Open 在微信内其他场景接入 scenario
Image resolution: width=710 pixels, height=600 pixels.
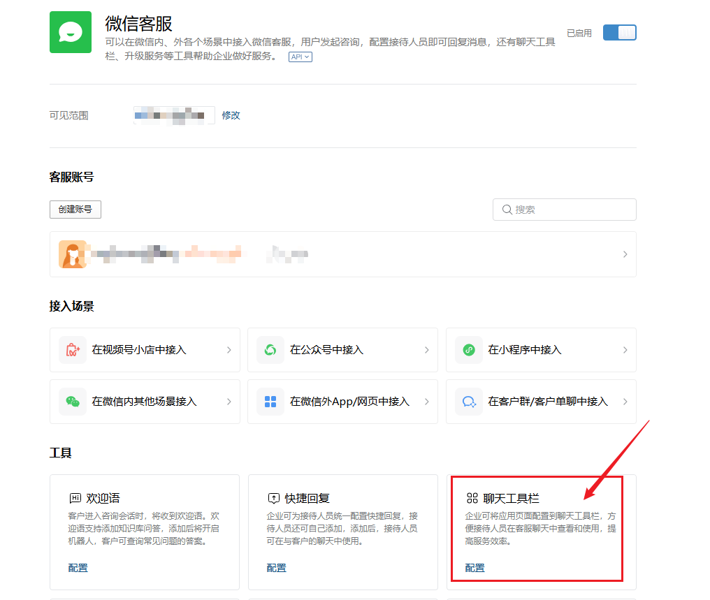click(145, 402)
